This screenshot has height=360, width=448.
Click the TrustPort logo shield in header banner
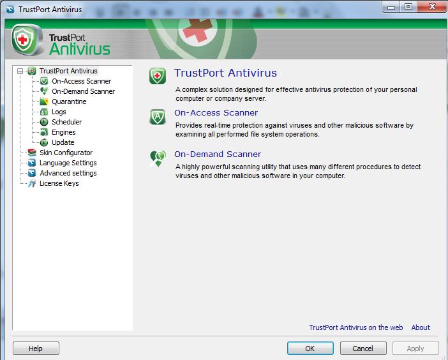(x=27, y=40)
